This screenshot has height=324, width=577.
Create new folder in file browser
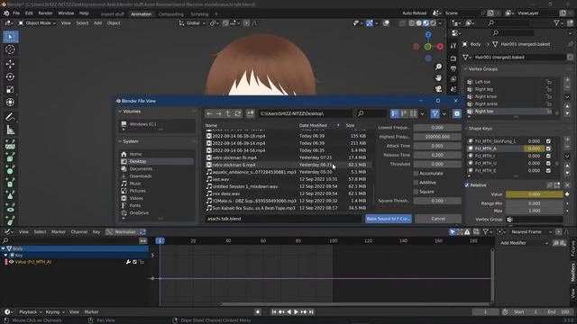click(x=251, y=113)
